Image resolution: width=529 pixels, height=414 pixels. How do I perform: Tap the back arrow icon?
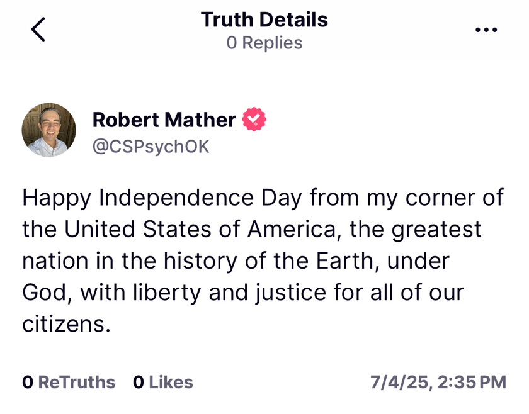pyautogui.click(x=38, y=30)
